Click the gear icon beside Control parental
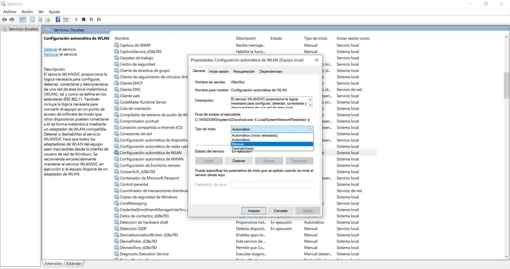The height and width of the screenshot is (269, 510). click(x=116, y=184)
